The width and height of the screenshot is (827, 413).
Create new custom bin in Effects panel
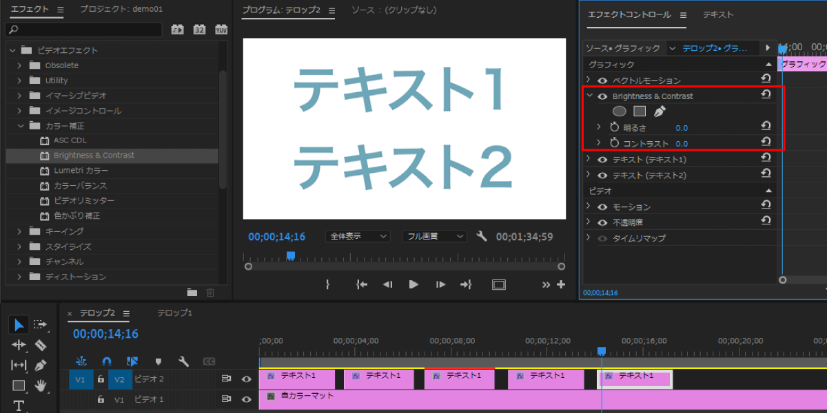tap(192, 293)
